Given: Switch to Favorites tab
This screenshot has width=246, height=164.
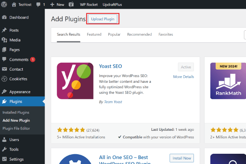Looking at the screenshot, I should (x=166, y=34).
